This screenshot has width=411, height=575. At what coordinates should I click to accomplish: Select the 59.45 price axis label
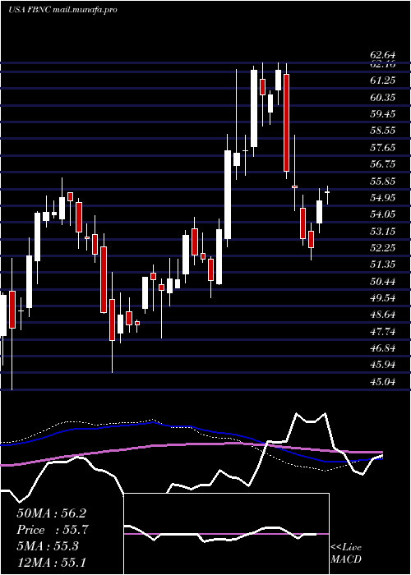point(383,113)
